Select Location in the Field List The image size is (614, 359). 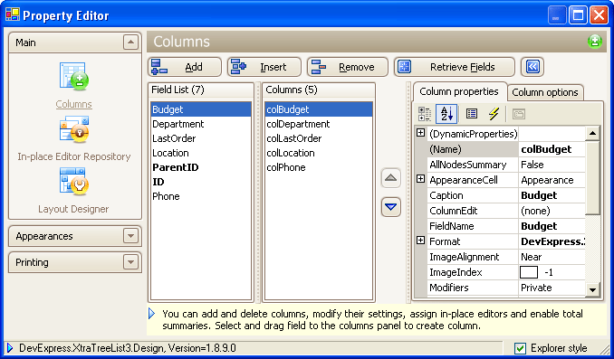[201, 153]
